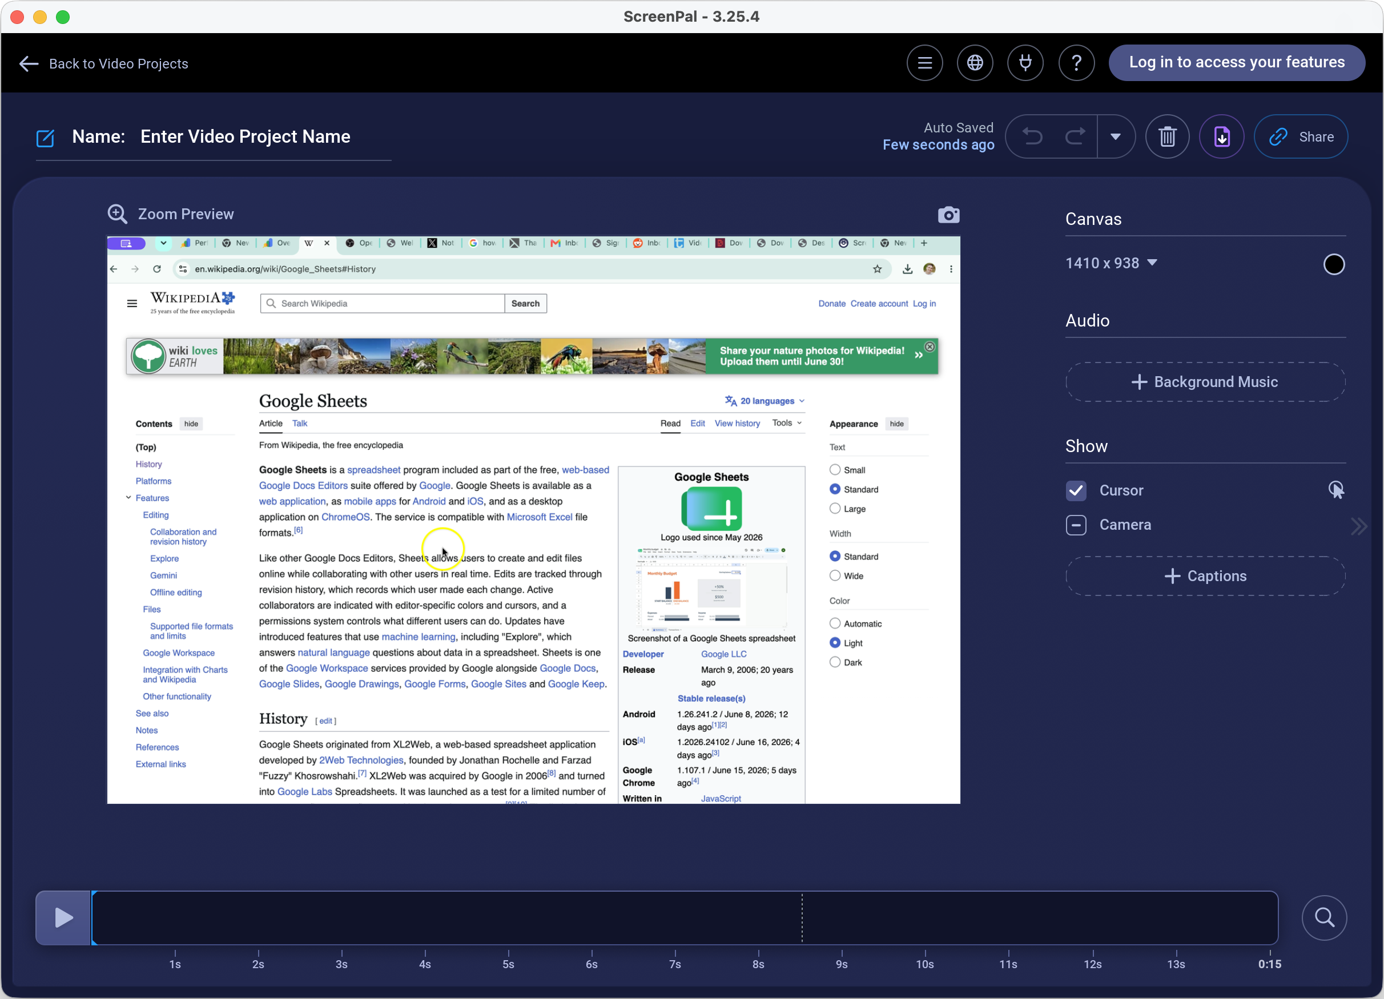This screenshot has height=999, width=1384.
Task: Select Large text radio button
Action: 835,509
